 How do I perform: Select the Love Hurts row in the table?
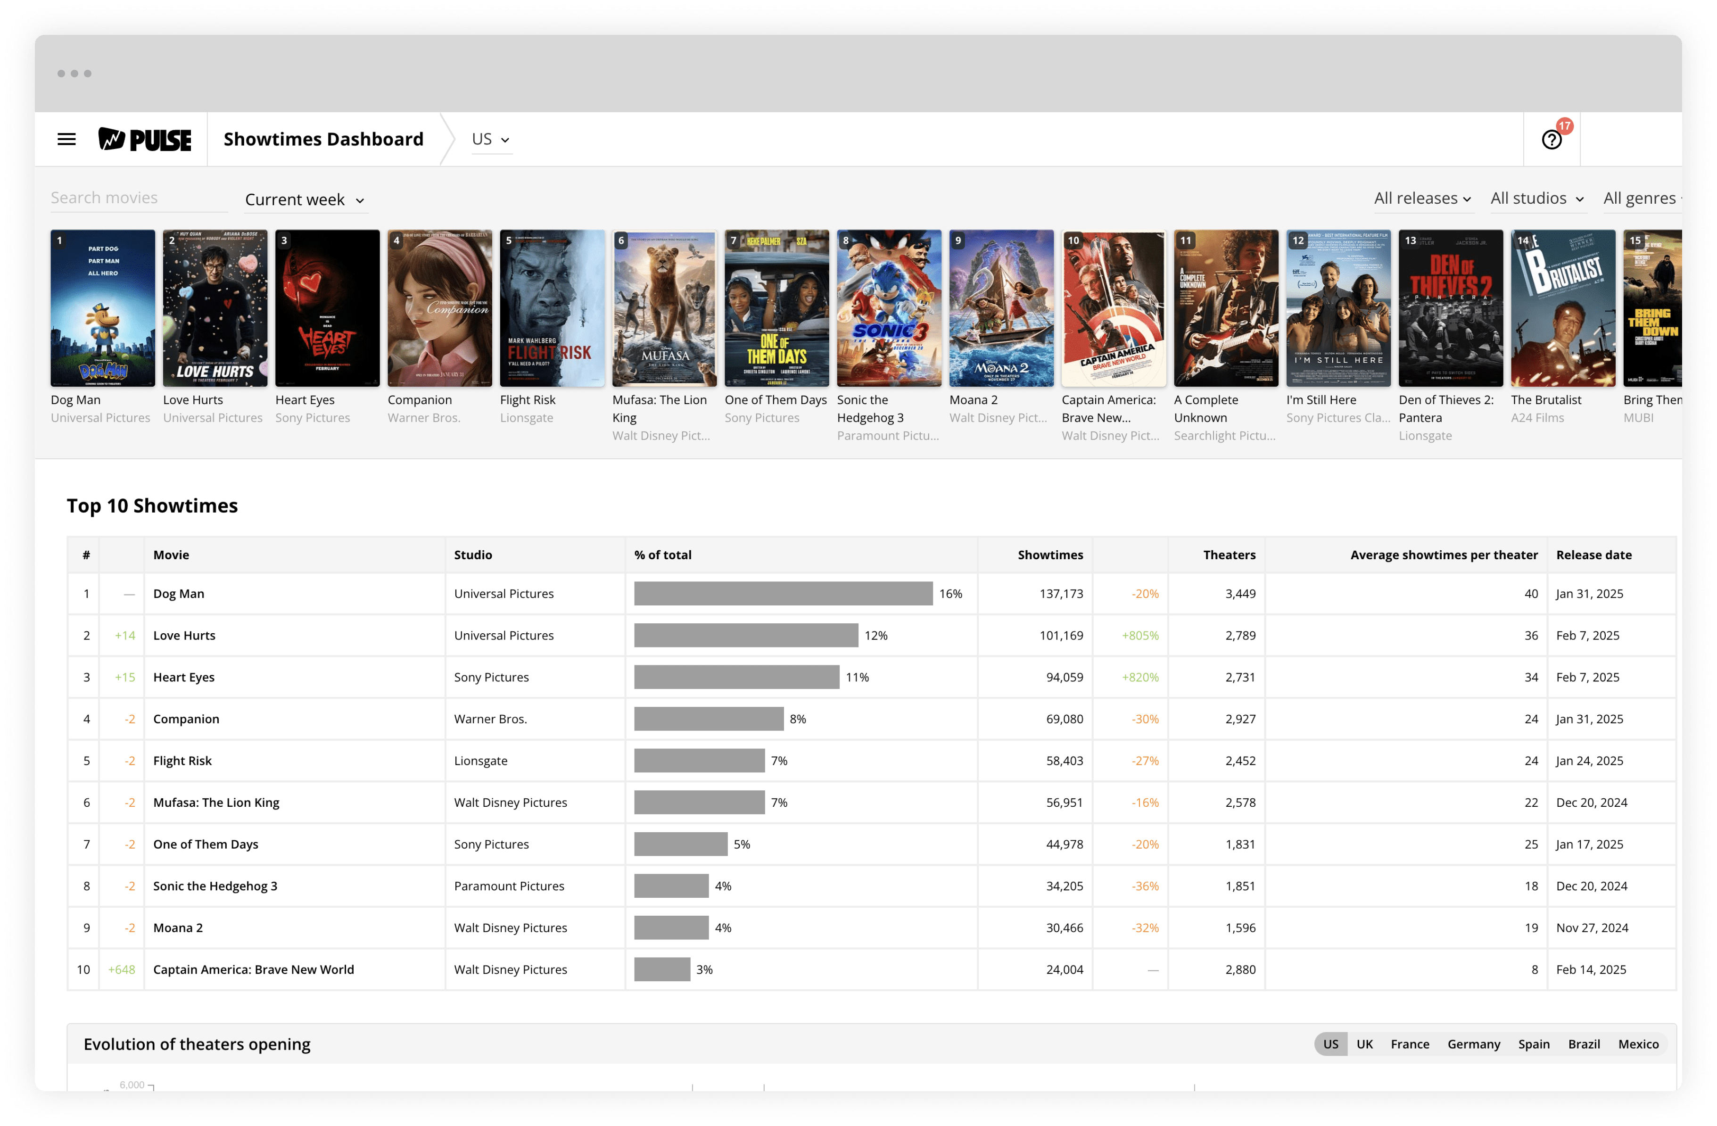(184, 636)
